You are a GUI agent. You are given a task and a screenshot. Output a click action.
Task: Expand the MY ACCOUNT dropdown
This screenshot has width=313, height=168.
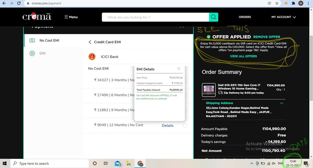(284, 17)
